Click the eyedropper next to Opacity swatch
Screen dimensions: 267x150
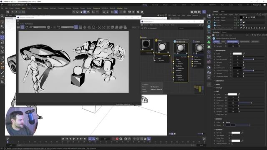coord(242,132)
